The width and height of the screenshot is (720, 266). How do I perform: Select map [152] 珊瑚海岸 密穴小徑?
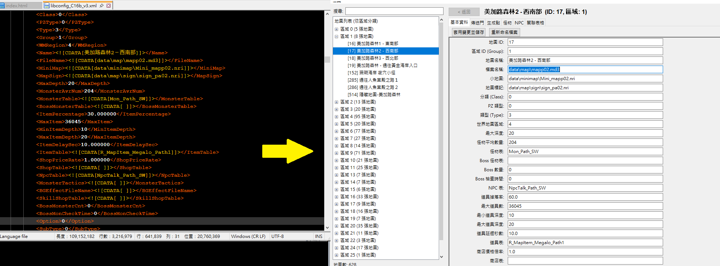tap(371, 73)
